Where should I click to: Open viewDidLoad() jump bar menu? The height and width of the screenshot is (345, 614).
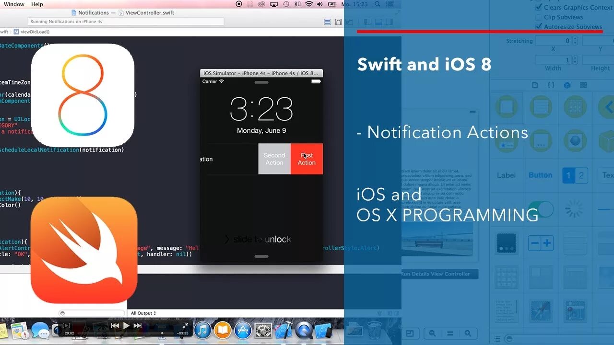(x=32, y=32)
